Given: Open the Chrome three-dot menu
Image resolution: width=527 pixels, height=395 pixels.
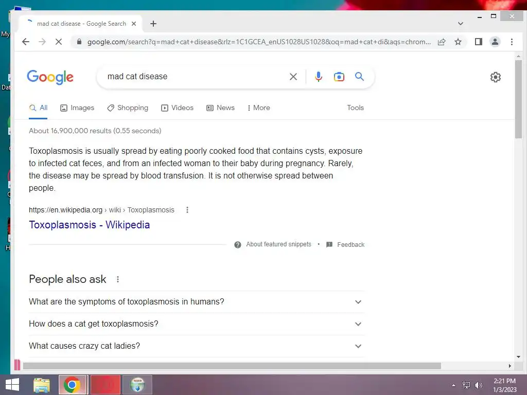Looking at the screenshot, I should pos(512,42).
